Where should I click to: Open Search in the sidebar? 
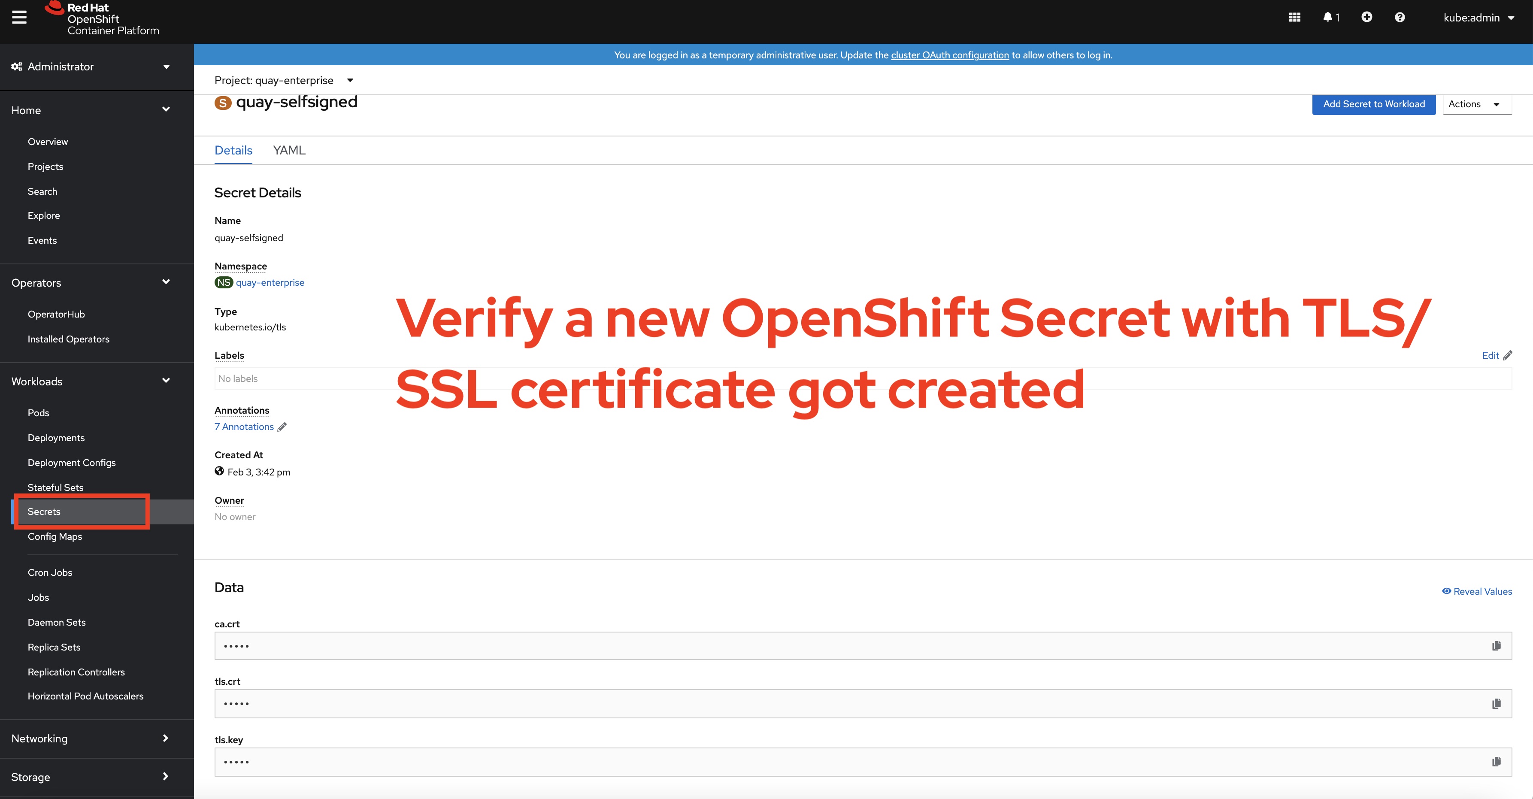pyautogui.click(x=42, y=191)
